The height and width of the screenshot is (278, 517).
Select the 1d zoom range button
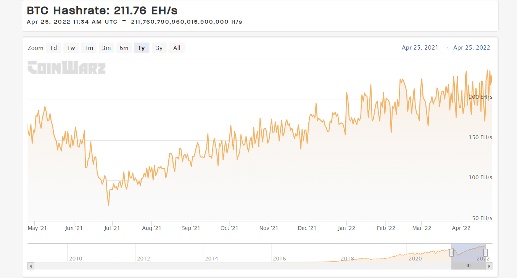53,48
